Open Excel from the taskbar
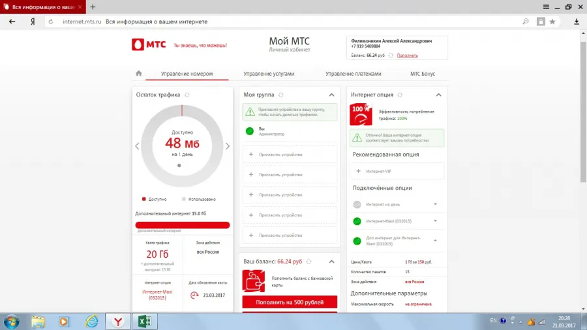587x330 pixels. coord(145,322)
